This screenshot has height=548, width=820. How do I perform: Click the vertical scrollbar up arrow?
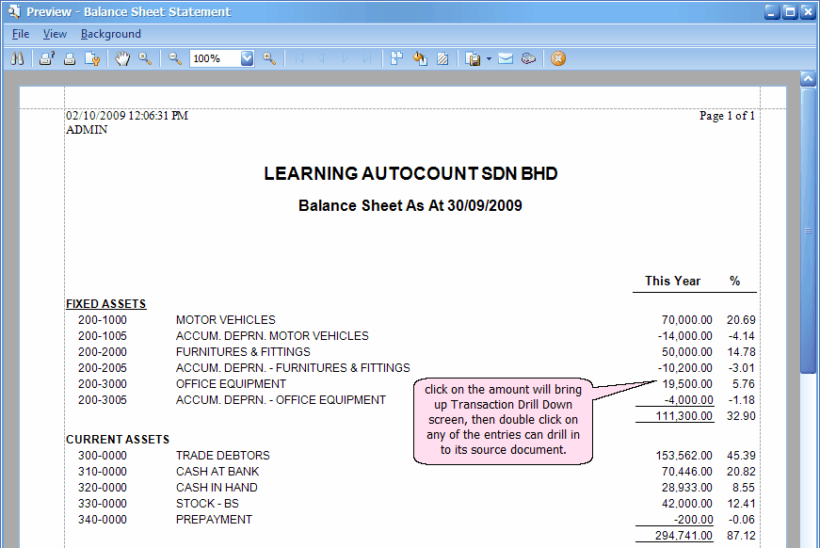(x=808, y=79)
